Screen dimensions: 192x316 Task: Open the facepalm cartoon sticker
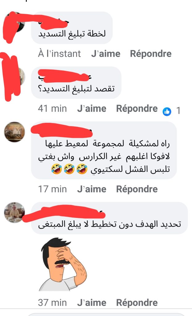[x=63, y=264]
